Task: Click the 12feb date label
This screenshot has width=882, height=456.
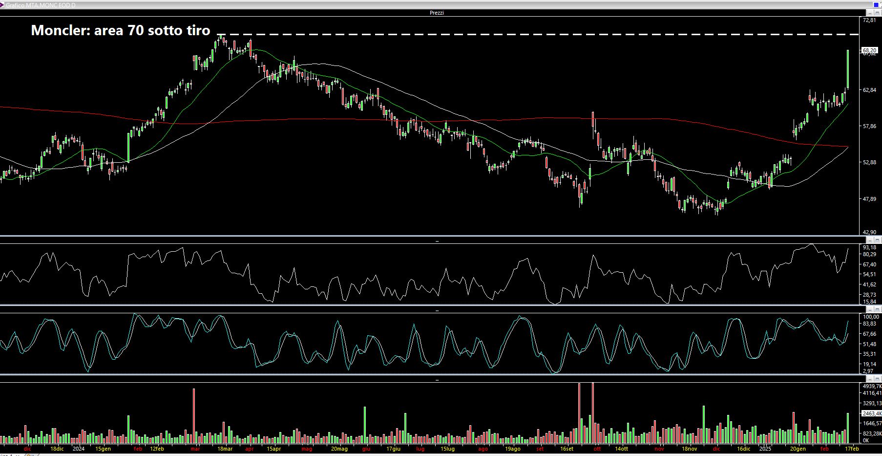Action: coord(157,449)
